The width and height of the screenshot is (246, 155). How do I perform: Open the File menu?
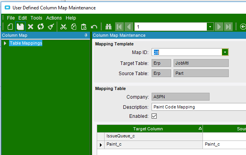click(x=11, y=18)
